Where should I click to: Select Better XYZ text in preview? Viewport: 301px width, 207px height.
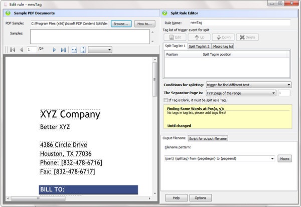[x=55, y=127]
